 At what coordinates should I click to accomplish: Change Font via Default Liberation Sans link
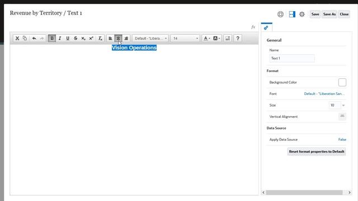coord(324,94)
